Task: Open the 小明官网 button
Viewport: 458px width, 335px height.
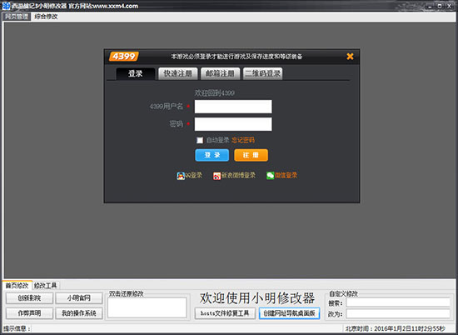Action: (x=79, y=297)
